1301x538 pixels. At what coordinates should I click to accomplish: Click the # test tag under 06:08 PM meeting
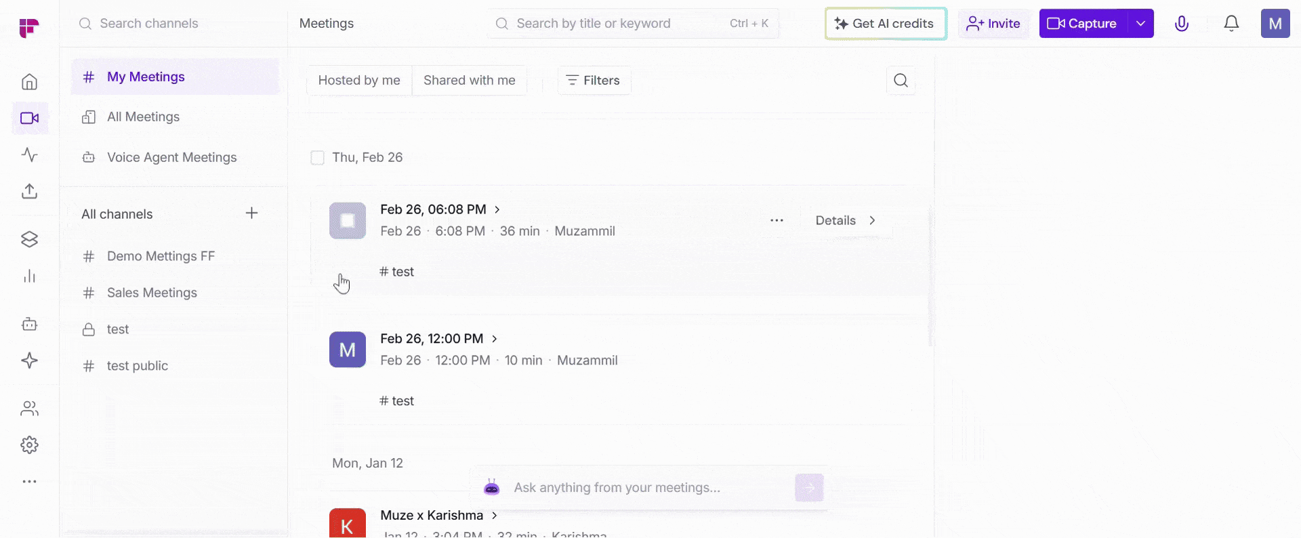click(396, 272)
